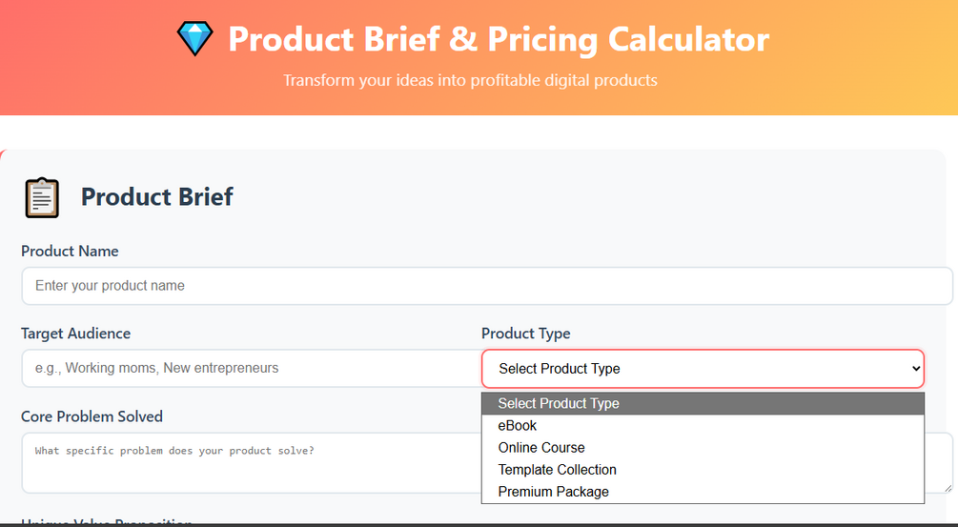
Task: Click the clipboard icon beside Product Brief
Action: tap(42, 197)
